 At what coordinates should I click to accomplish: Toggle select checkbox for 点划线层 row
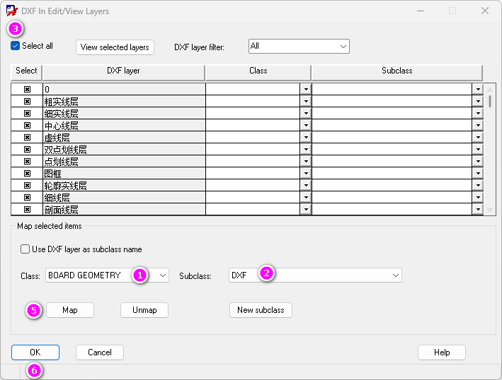tap(27, 161)
